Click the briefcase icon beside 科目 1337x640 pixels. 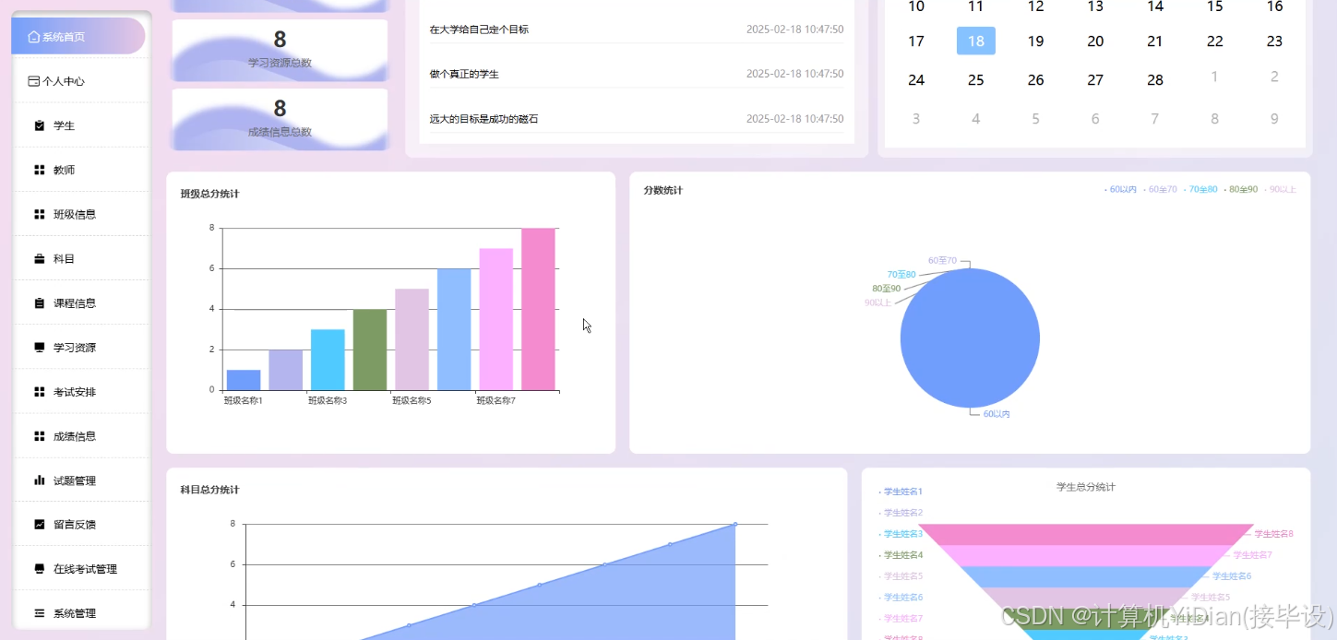[40, 259]
